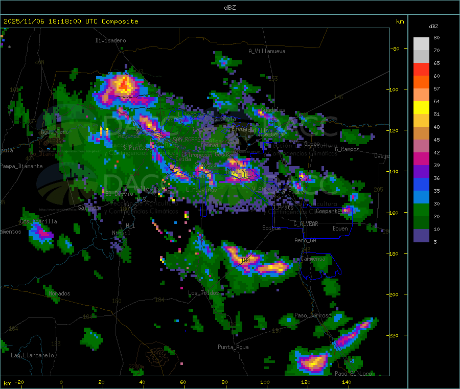The height and width of the screenshot is (389, 460).
Task: Click the '-80' tick on right axis
Action: 395,49
